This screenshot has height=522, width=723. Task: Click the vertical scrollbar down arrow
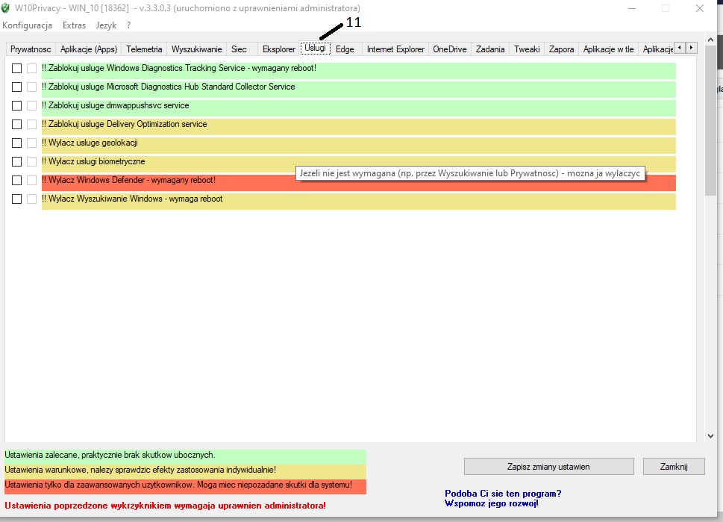pos(710,435)
